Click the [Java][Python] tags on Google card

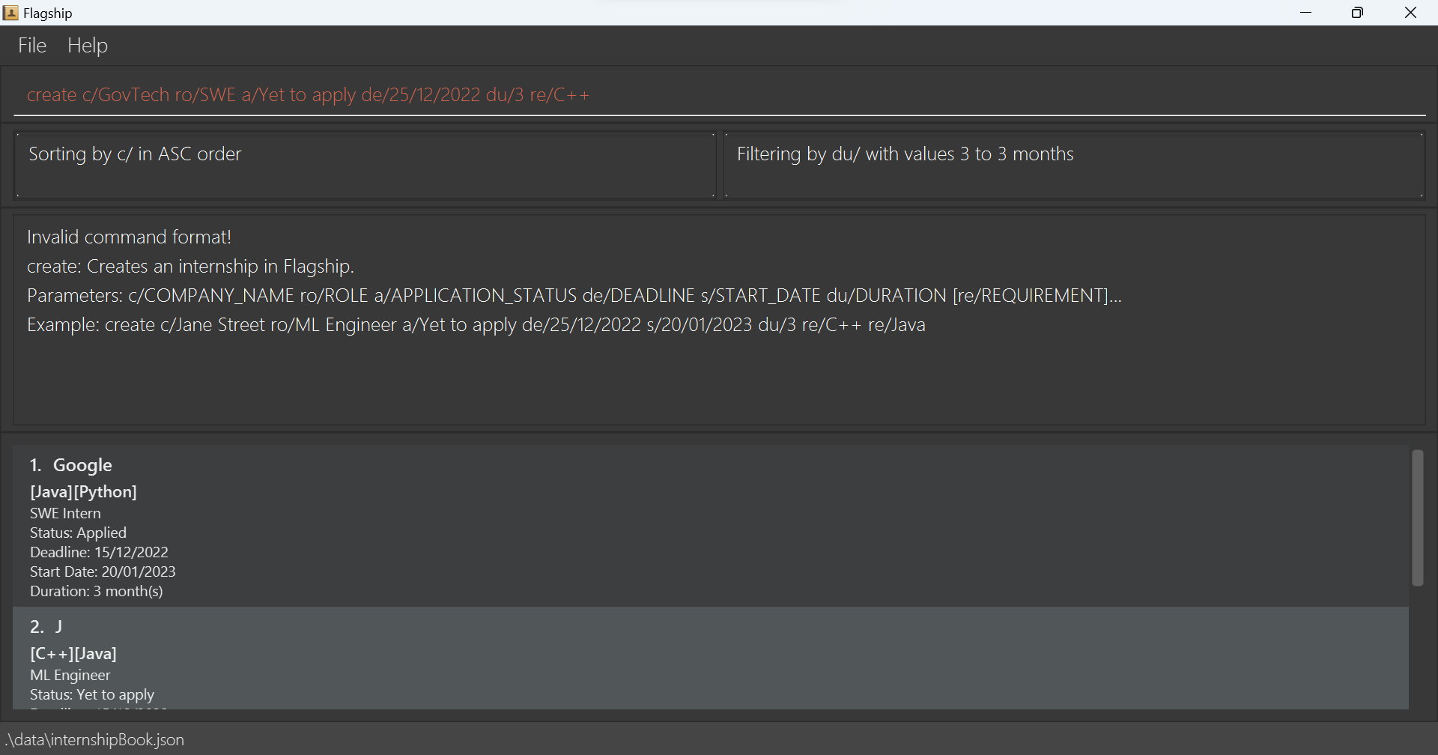click(83, 492)
